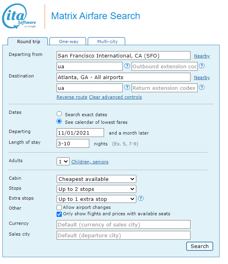Viewport: 228px width, 264px height.
Task: Expand the Extra stops dropdown
Action: tap(96, 199)
